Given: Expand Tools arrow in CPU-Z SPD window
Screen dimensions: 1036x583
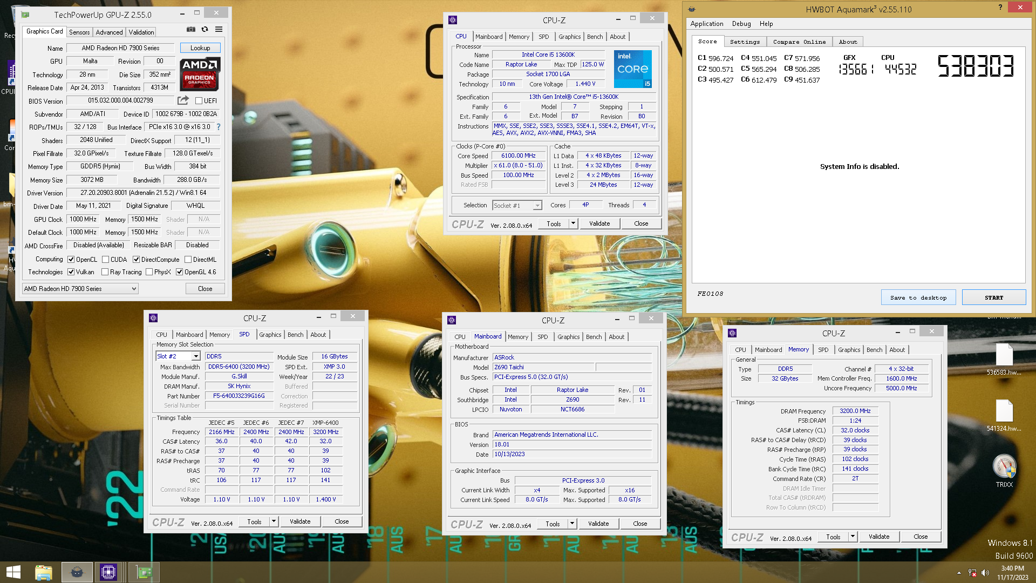Looking at the screenshot, I should click(x=274, y=521).
